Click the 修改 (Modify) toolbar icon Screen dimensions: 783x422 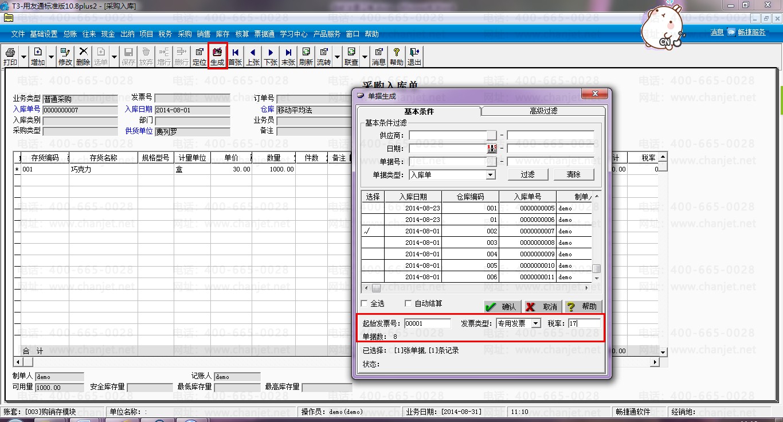point(65,56)
